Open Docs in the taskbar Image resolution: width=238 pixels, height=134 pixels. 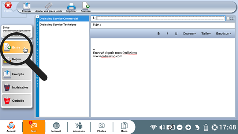pyautogui.click(x=124, y=127)
